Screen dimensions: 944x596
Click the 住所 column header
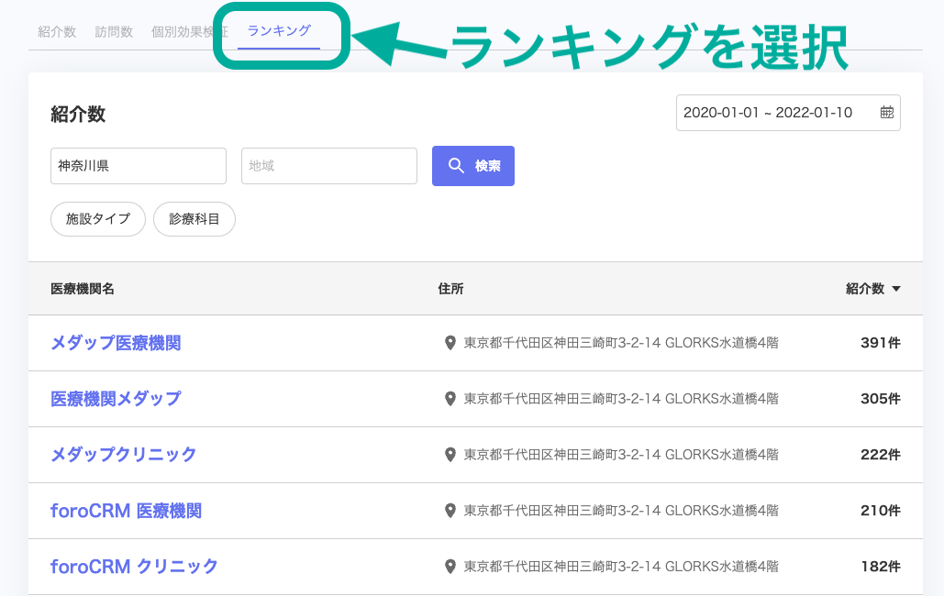click(x=451, y=289)
